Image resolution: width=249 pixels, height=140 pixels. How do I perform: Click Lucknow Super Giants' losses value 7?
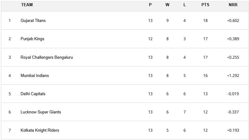pyautogui.click(x=185, y=112)
